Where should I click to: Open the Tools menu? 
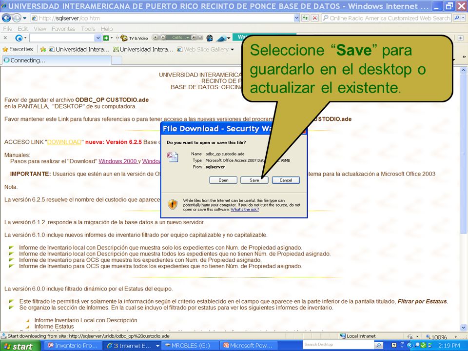click(88, 29)
